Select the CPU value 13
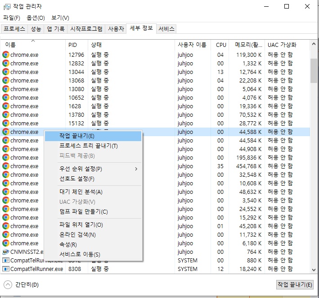This screenshot has width=319, height=298. coord(220,72)
